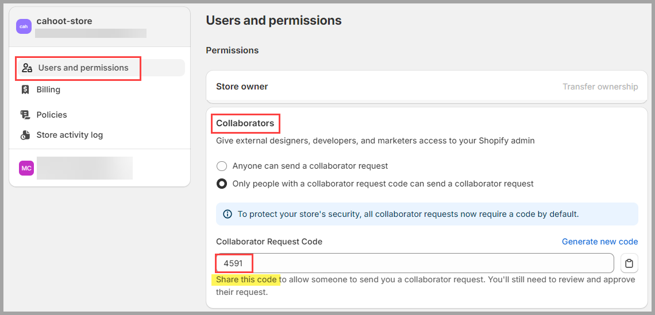This screenshot has height=315, width=655.
Task: Click the Store owner card
Action: point(427,87)
